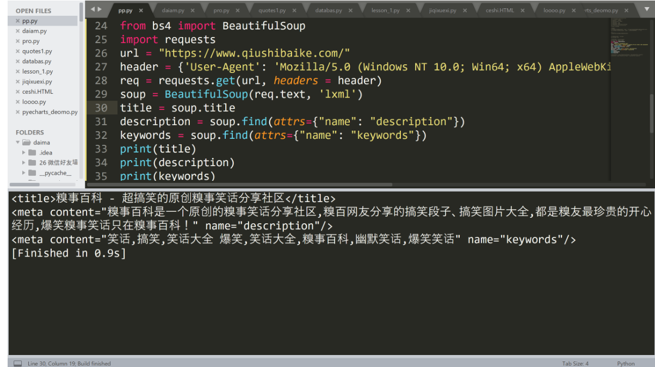Expand the .idea folder
The image size is (655, 367).
point(24,152)
